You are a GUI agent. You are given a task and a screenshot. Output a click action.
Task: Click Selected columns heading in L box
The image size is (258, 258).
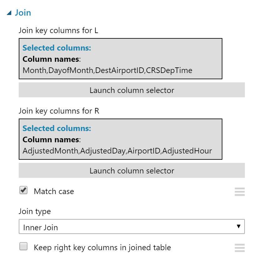pos(57,48)
